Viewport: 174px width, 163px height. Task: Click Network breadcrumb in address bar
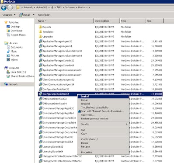click(28, 7)
